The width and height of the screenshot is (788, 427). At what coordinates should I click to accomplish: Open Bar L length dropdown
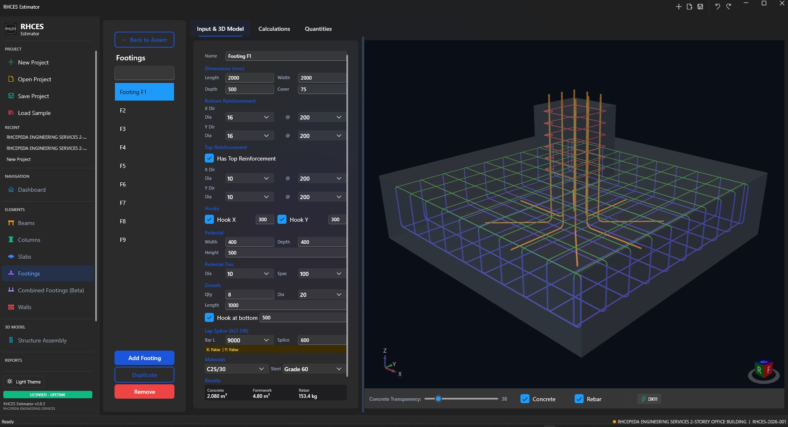(249, 340)
